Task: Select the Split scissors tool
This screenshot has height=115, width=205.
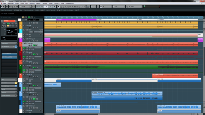Action: [x=63, y=7]
